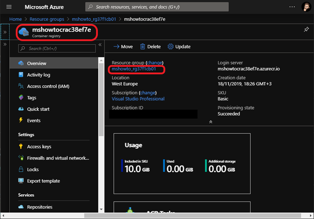Open the top bar ellipsis menu
This screenshot has height=219, width=314.
coord(292,7)
